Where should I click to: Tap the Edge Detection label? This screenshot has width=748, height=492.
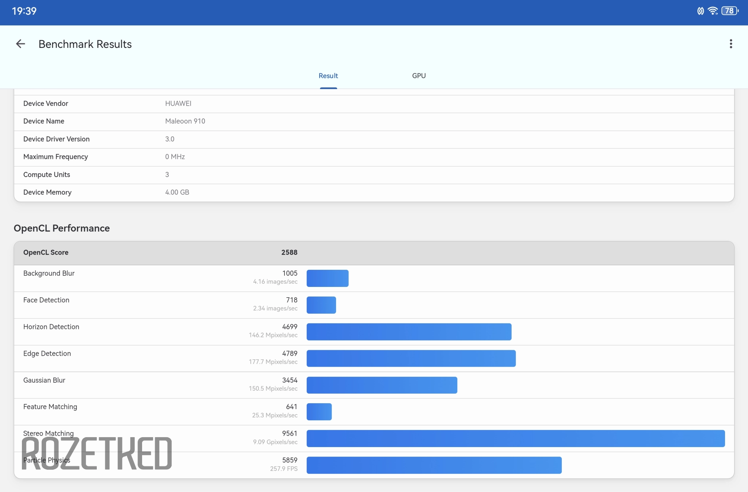(47, 353)
